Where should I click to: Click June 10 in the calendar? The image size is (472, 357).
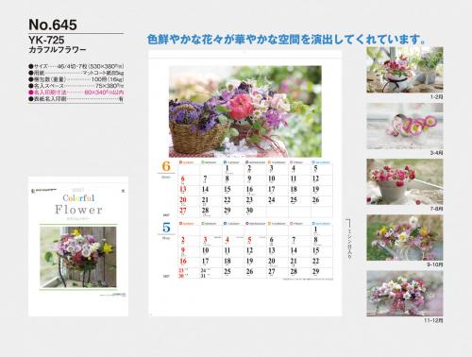pyautogui.click(x=272, y=178)
